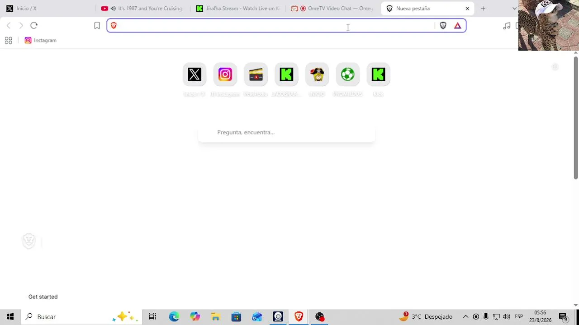Open the weather widget 3°C Despejado
This screenshot has width=579, height=325.
point(426,317)
